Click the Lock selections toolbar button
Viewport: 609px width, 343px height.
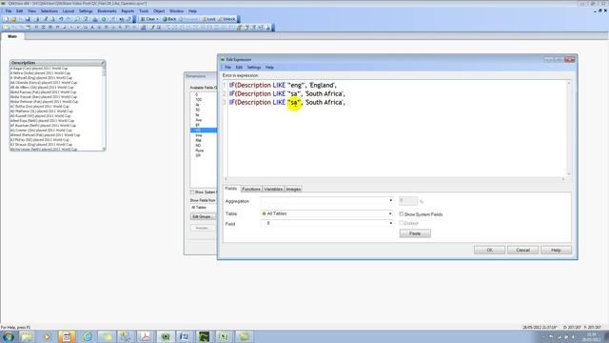(x=209, y=19)
